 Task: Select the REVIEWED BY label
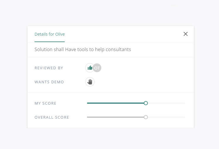click(49, 68)
